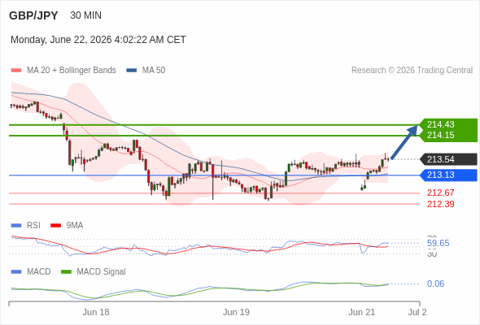
Task: Click the MACD legend swatch
Action: [x=16, y=272]
